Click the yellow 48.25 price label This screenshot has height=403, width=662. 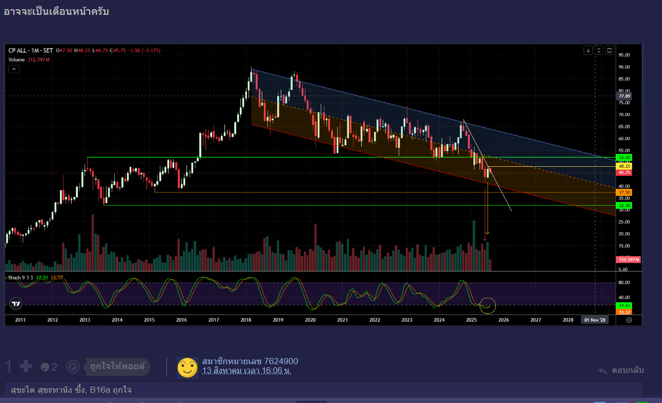(x=625, y=166)
